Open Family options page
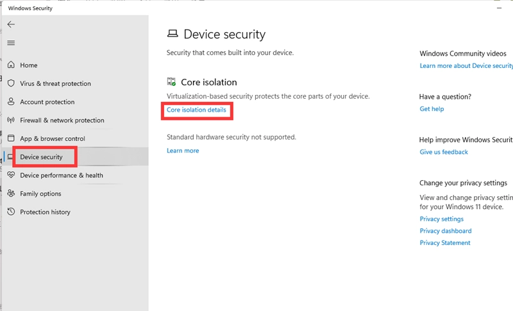The height and width of the screenshot is (311, 513). pyautogui.click(x=40, y=194)
